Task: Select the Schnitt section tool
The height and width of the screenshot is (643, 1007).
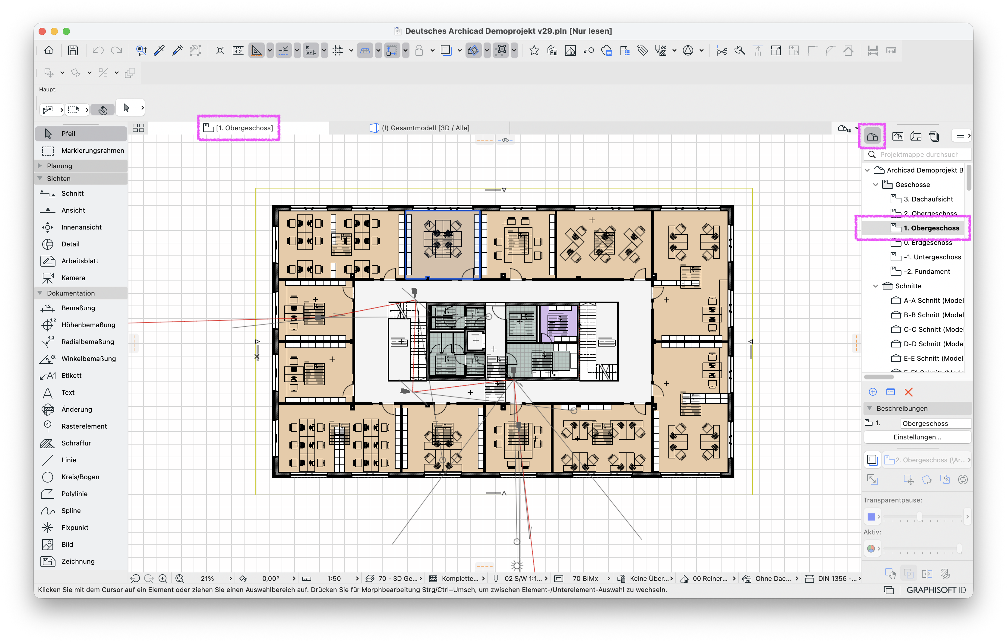Action: pyautogui.click(x=81, y=193)
